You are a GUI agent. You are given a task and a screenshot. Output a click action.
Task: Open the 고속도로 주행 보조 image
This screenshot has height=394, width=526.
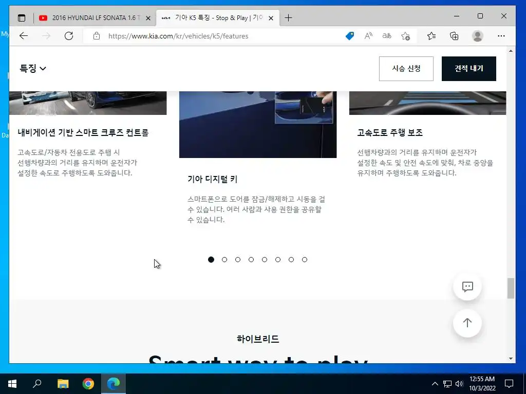coord(428,103)
